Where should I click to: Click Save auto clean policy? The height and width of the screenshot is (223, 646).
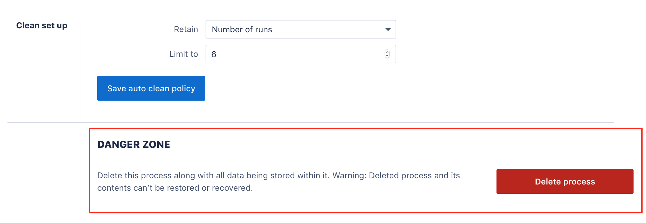click(x=151, y=88)
